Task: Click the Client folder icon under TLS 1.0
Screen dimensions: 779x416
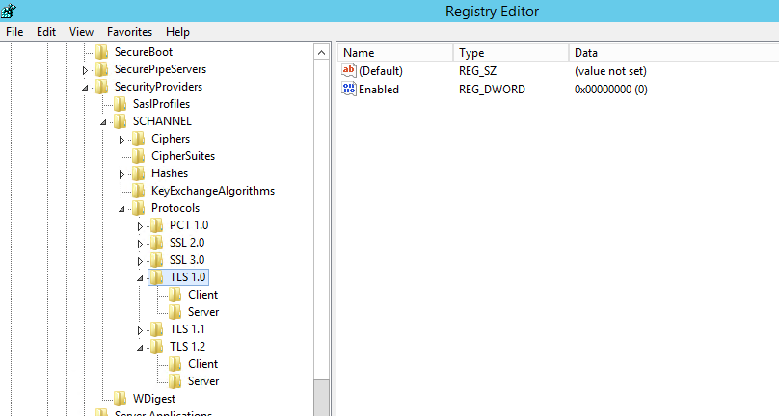Action: (175, 295)
